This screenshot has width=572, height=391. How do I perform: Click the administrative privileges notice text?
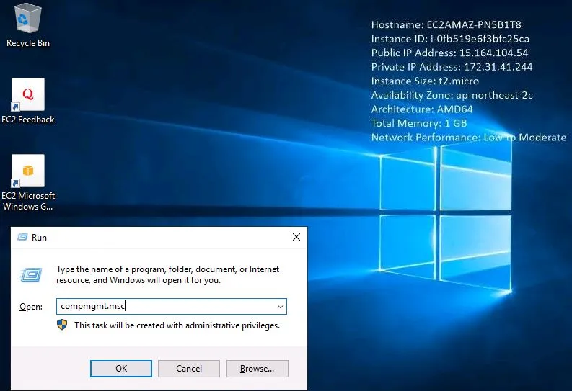[177, 325]
